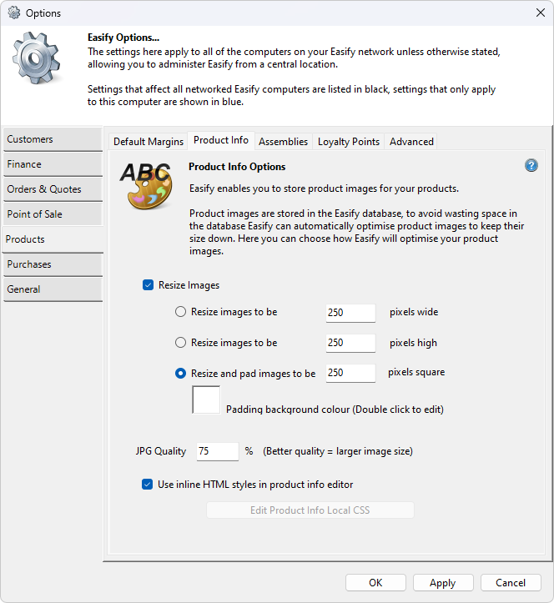554x603 pixels.
Task: Toggle Use inline HTML styles checkbox
Action: click(148, 485)
